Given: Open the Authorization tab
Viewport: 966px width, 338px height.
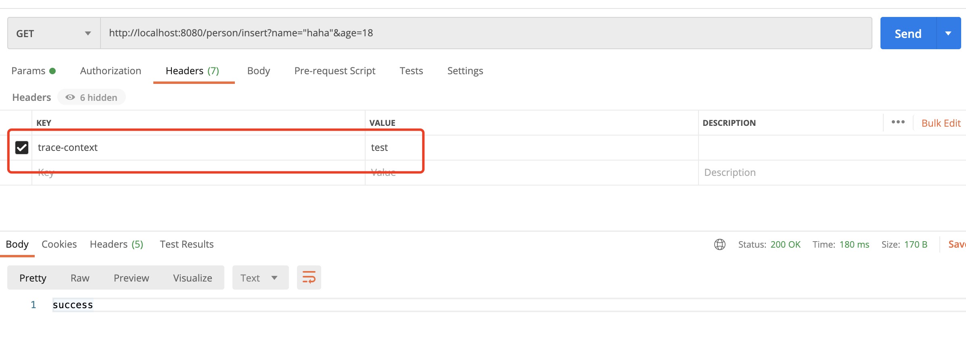Looking at the screenshot, I should click(111, 71).
